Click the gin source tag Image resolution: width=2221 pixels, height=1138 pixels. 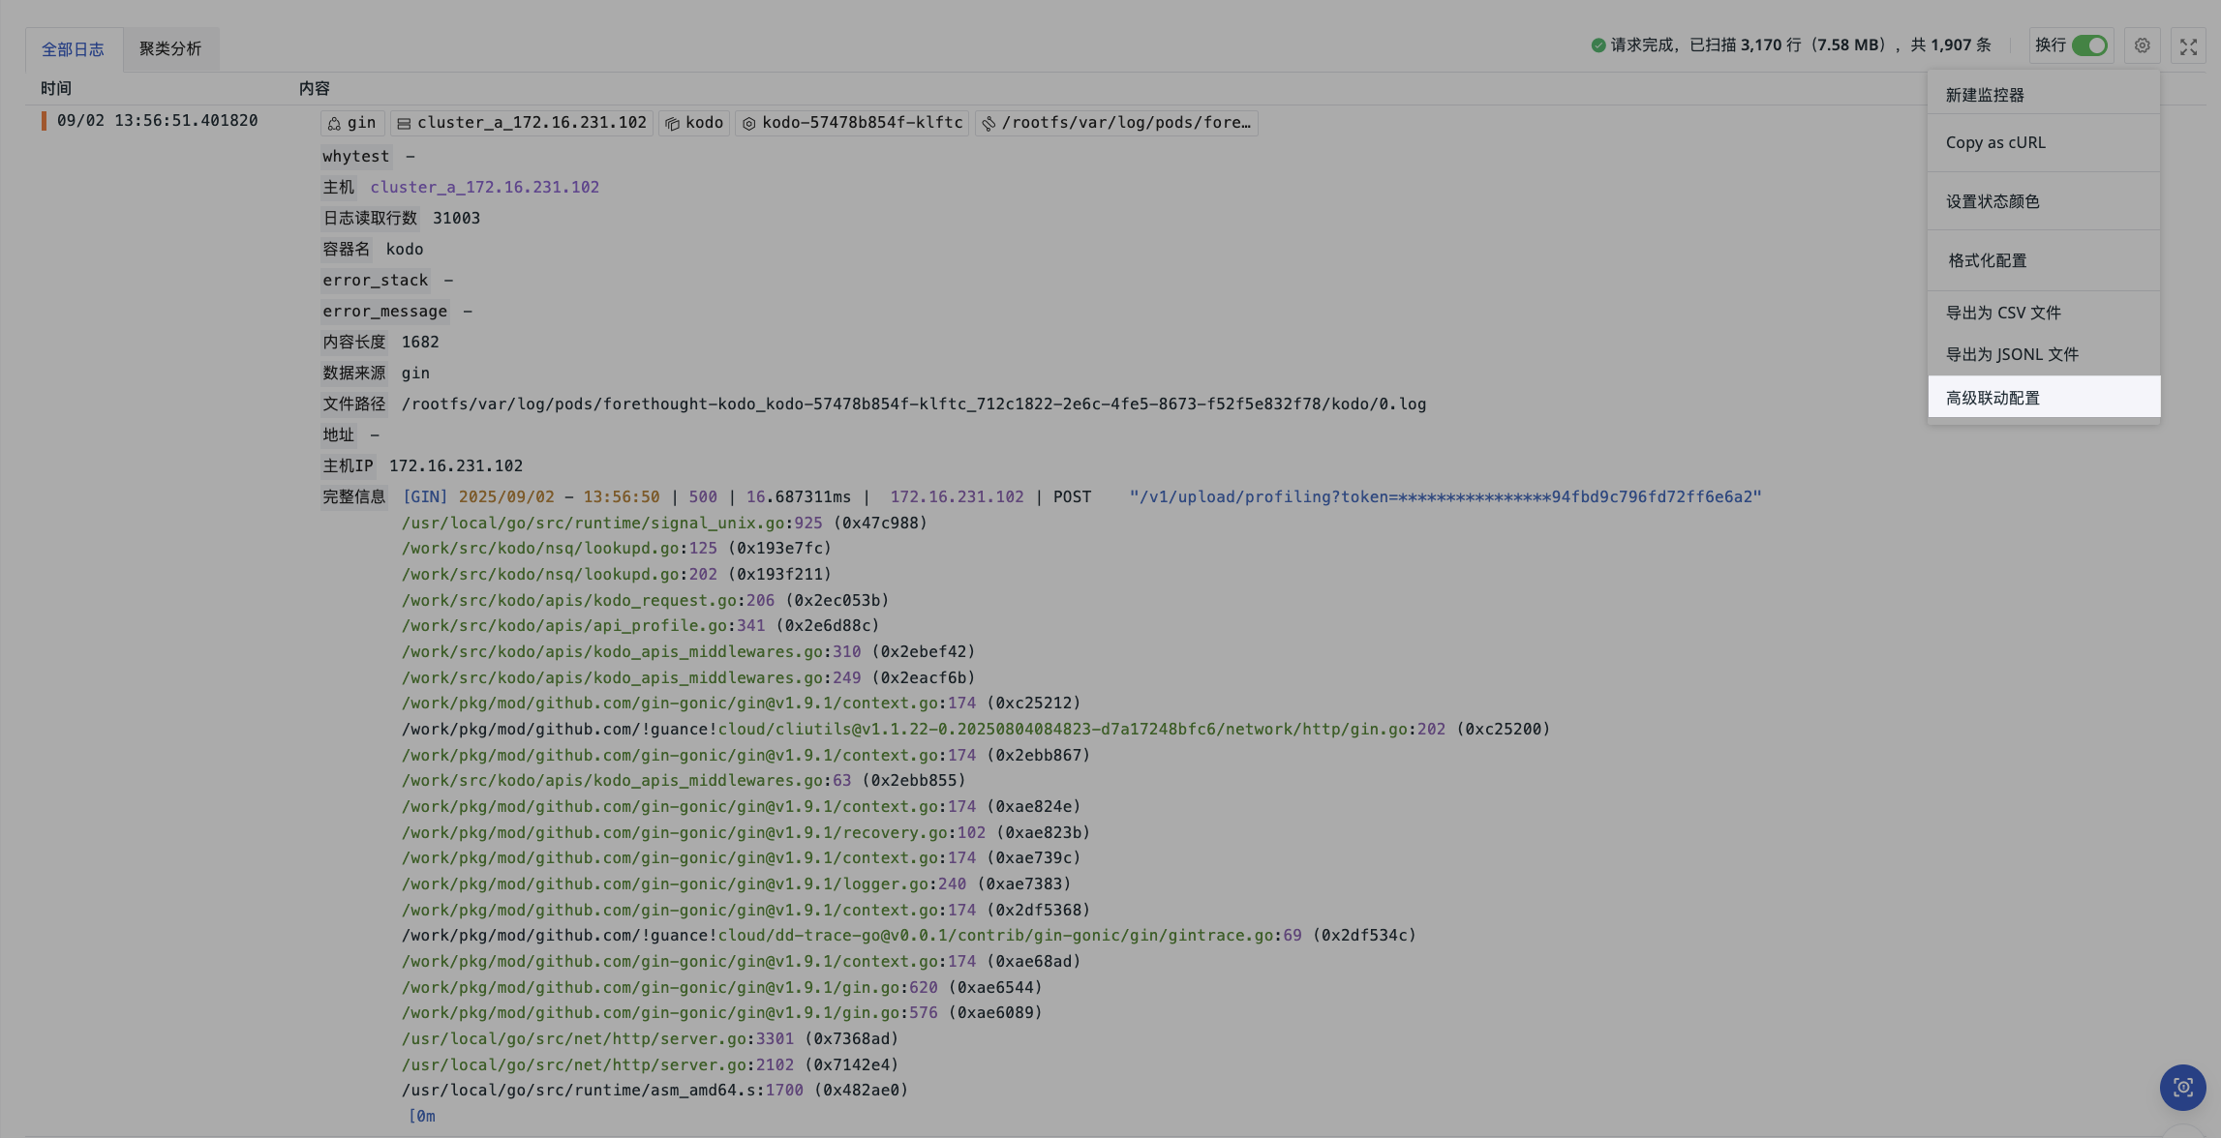click(x=352, y=123)
